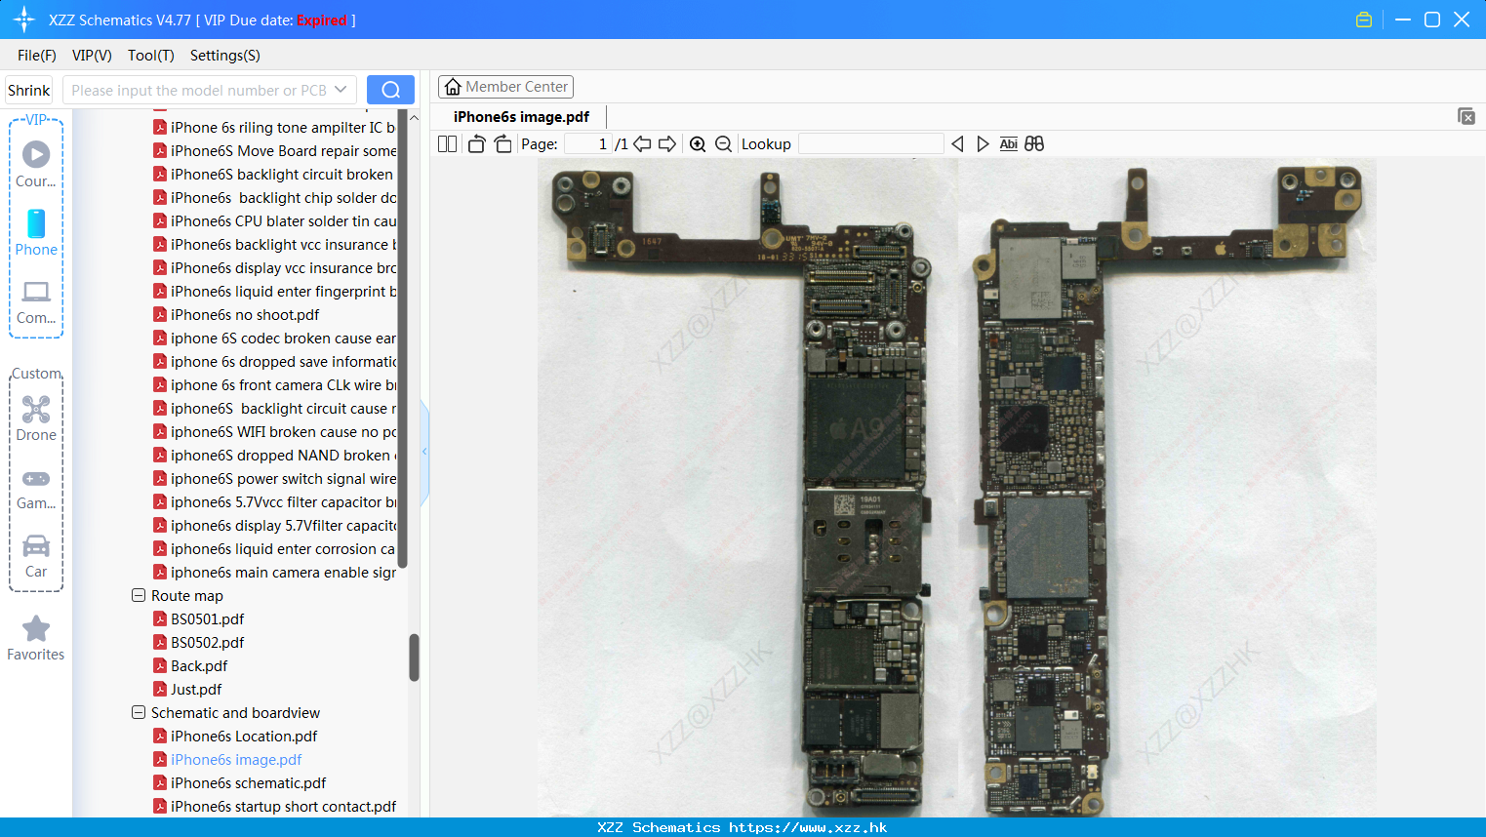Toggle the Abi match-case icon
The image size is (1486, 837).
(x=1008, y=143)
